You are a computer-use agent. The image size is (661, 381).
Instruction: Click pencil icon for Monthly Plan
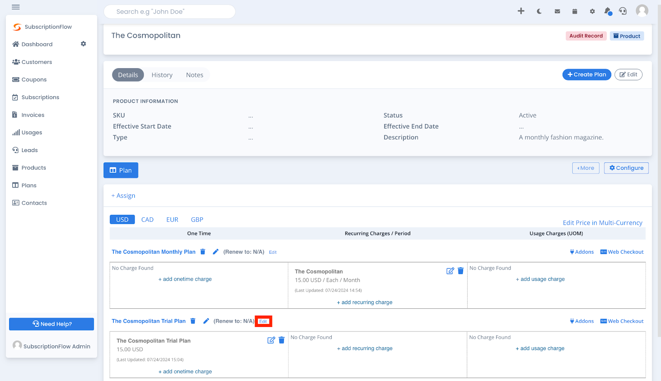coord(216,252)
